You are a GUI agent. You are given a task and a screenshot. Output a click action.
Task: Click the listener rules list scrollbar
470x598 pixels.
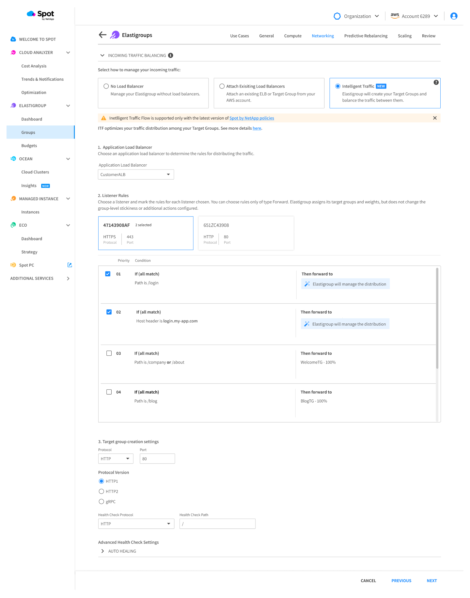point(437,318)
